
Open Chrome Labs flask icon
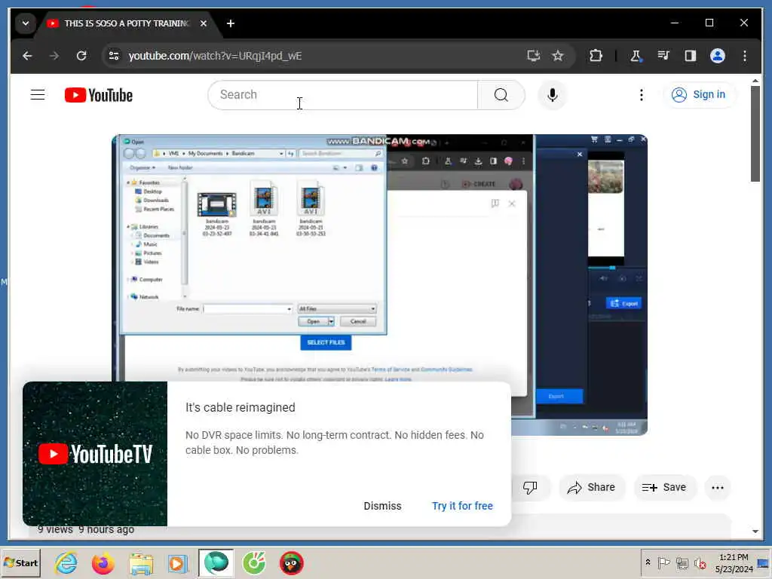pos(636,56)
